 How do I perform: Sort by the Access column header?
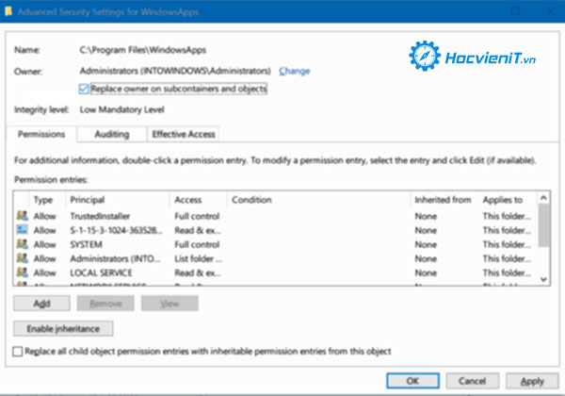pyautogui.click(x=187, y=200)
